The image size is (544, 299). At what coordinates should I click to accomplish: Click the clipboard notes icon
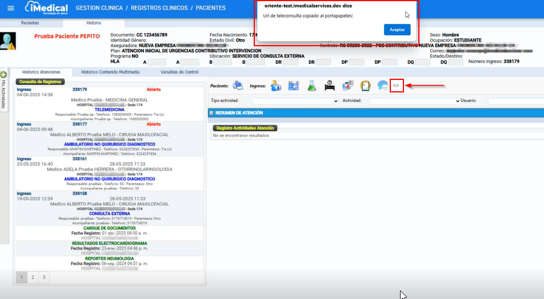click(365, 86)
